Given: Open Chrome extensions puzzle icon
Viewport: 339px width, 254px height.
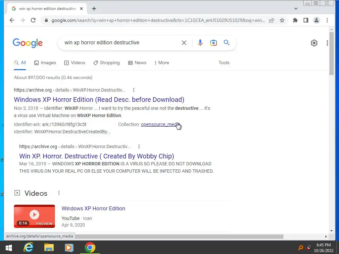Looking at the screenshot, I should [295, 20].
